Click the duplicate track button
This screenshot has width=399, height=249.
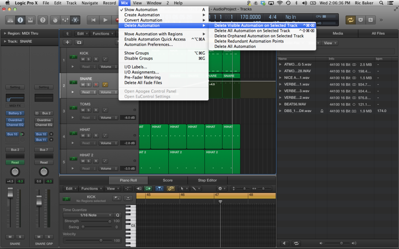tap(79, 42)
